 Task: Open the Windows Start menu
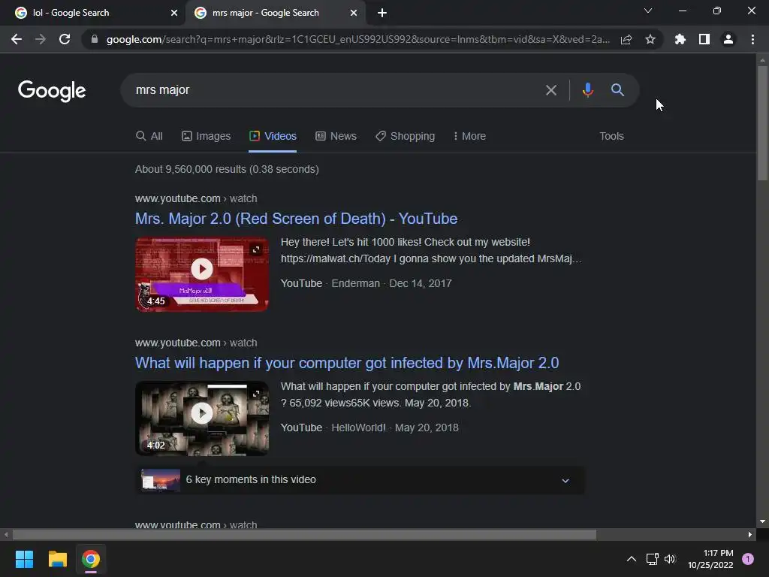click(24, 559)
